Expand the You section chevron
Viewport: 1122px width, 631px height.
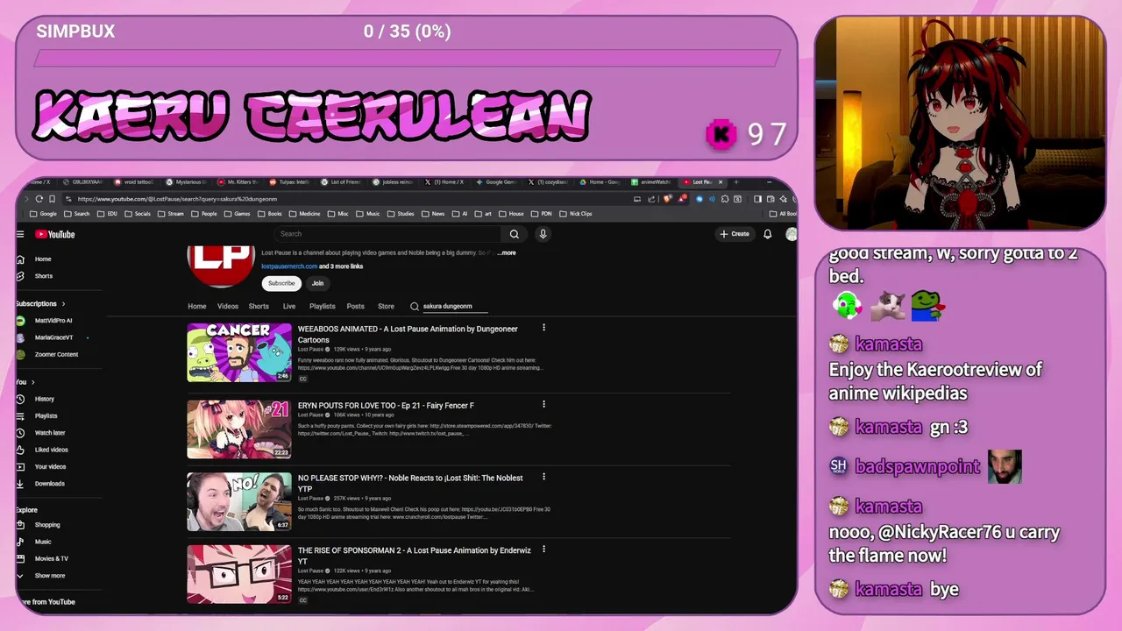(x=33, y=382)
